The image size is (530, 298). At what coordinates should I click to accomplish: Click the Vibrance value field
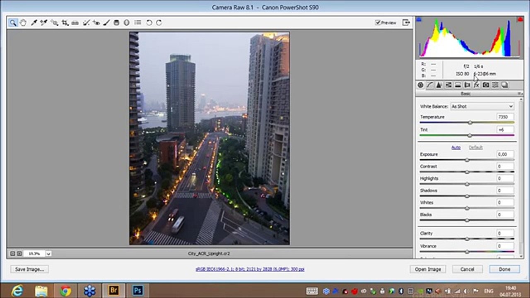(505, 246)
